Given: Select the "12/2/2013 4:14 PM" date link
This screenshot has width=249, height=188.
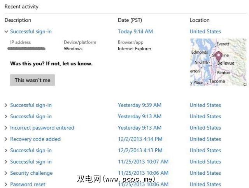Looking at the screenshot, I should click(140, 139).
